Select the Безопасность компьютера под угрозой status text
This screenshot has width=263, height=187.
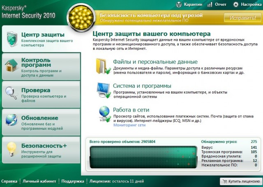pos(151,15)
